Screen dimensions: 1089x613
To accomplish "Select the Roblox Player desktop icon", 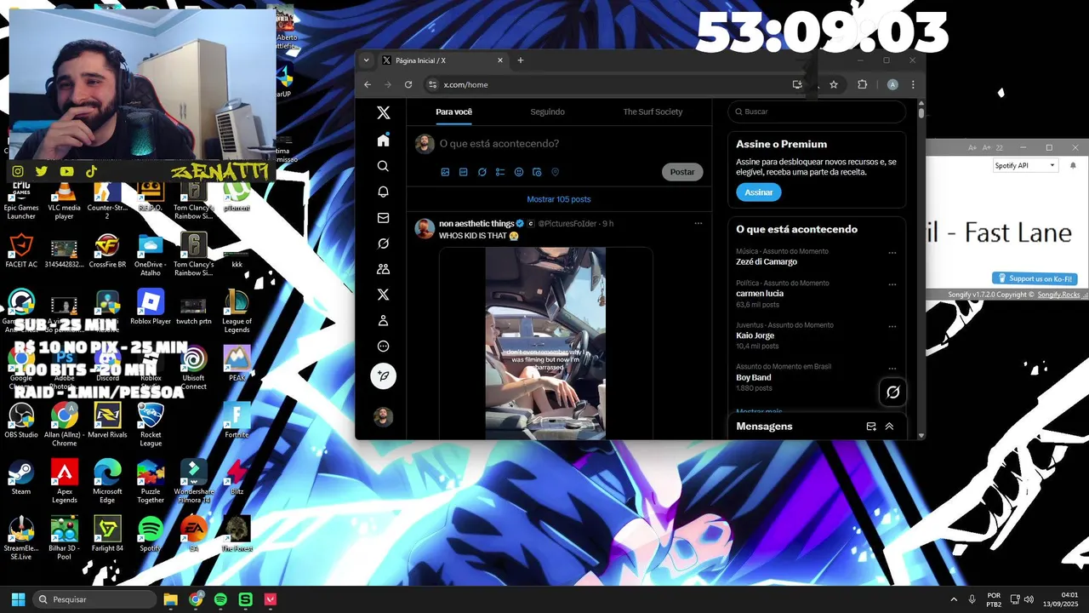I will [151, 308].
